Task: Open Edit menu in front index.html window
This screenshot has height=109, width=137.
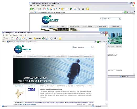Action: (x=7, y=35)
